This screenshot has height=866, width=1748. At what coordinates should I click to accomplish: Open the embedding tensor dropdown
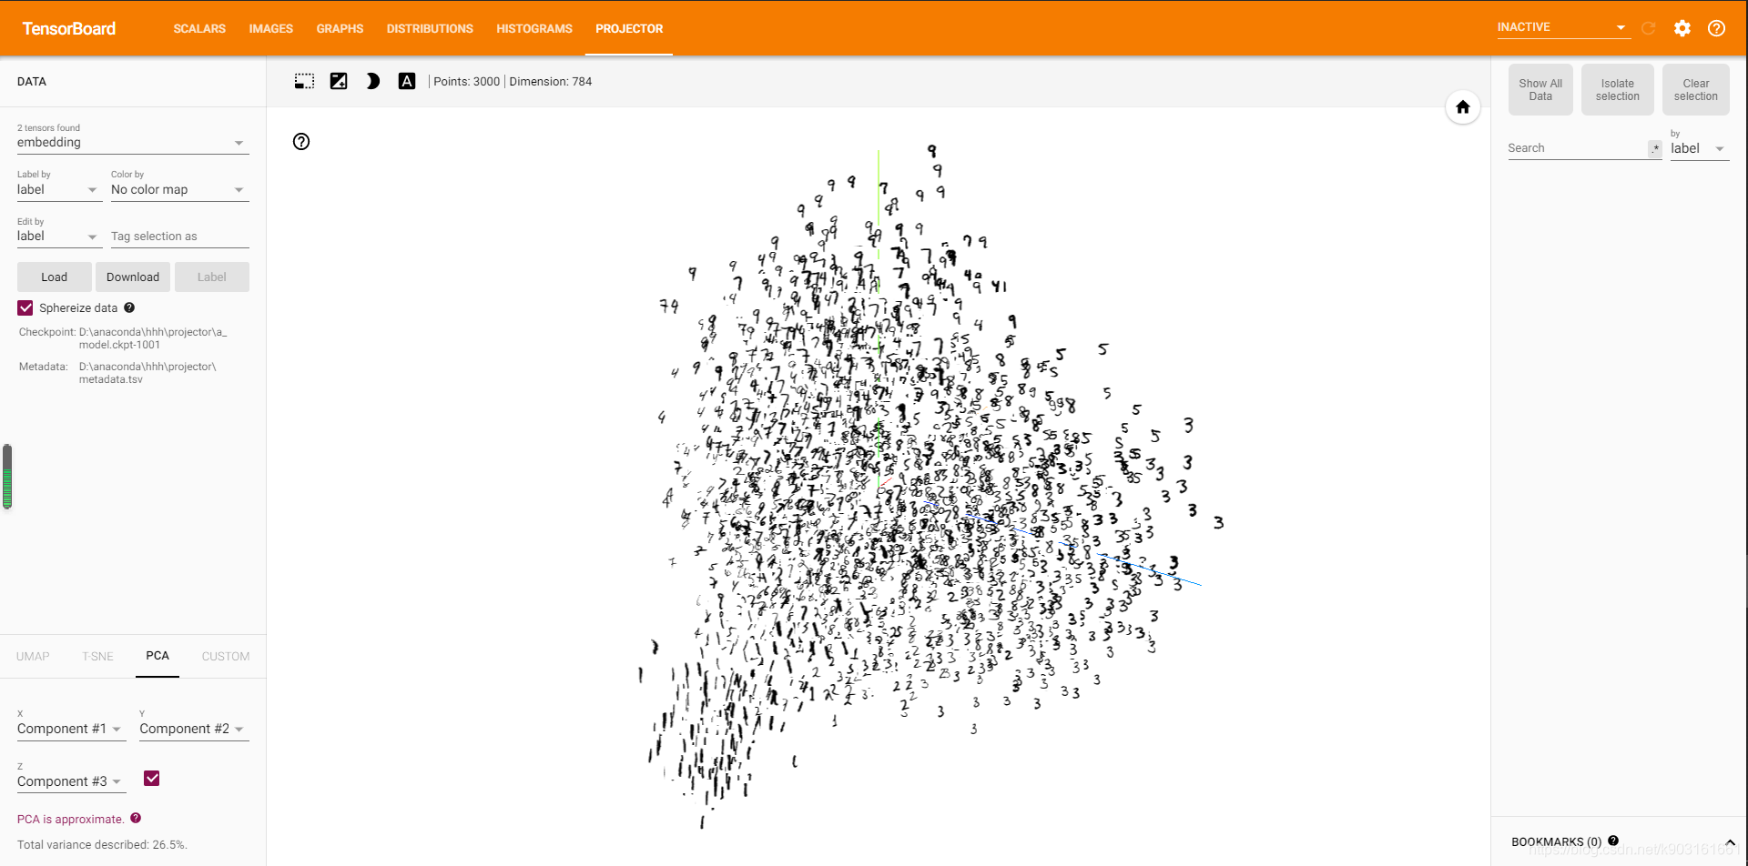[133, 143]
